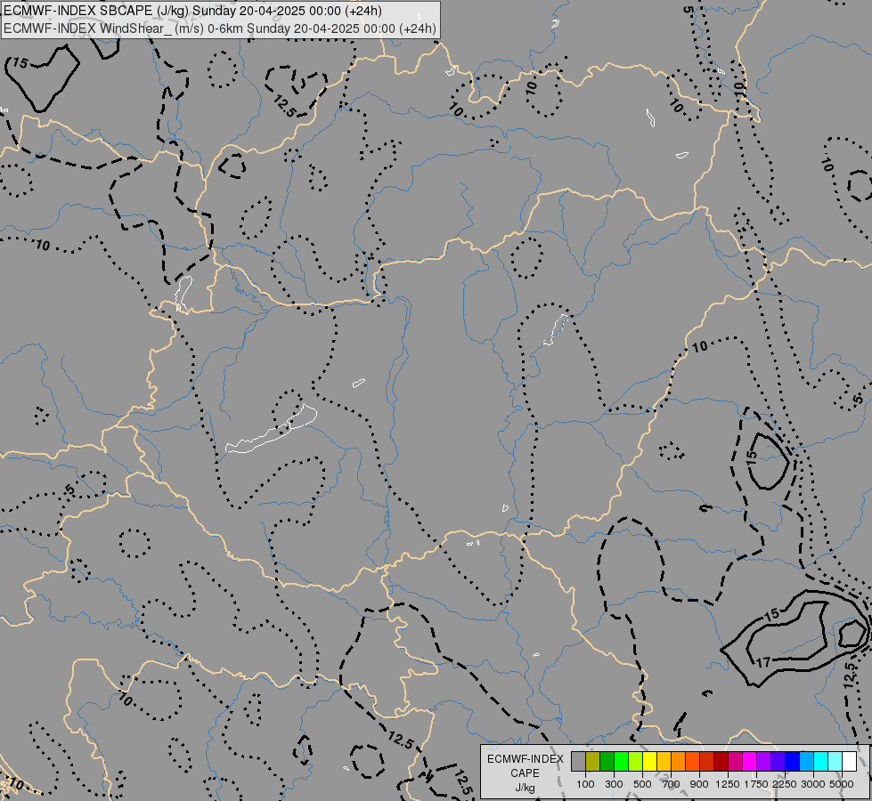Select the orange legend swatch

pyautogui.click(x=679, y=761)
